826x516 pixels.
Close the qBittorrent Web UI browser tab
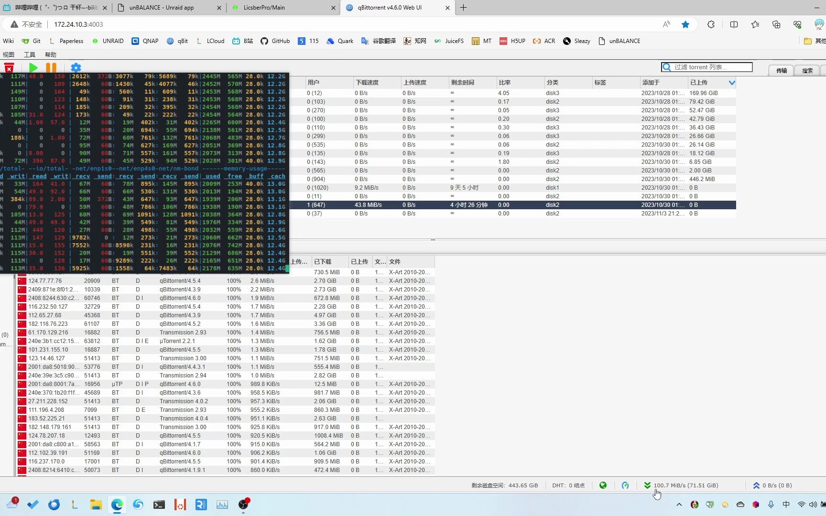pyautogui.click(x=447, y=8)
